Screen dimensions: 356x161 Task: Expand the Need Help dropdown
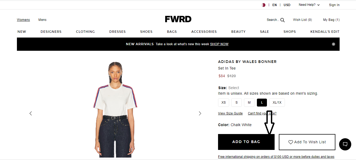tap(309, 5)
